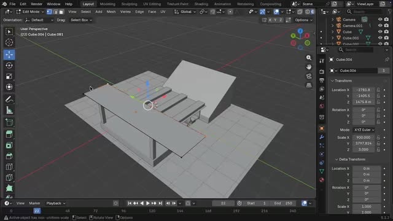Select the Scale tool
393x221 pixels.
click(9, 76)
